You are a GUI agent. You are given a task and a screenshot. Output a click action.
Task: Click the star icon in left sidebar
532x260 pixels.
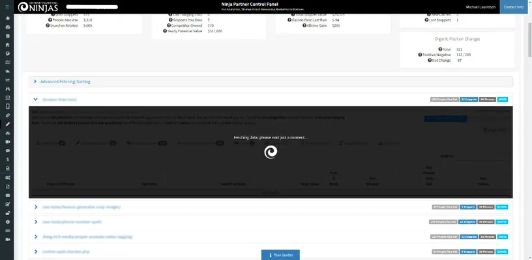[x=7, y=18]
